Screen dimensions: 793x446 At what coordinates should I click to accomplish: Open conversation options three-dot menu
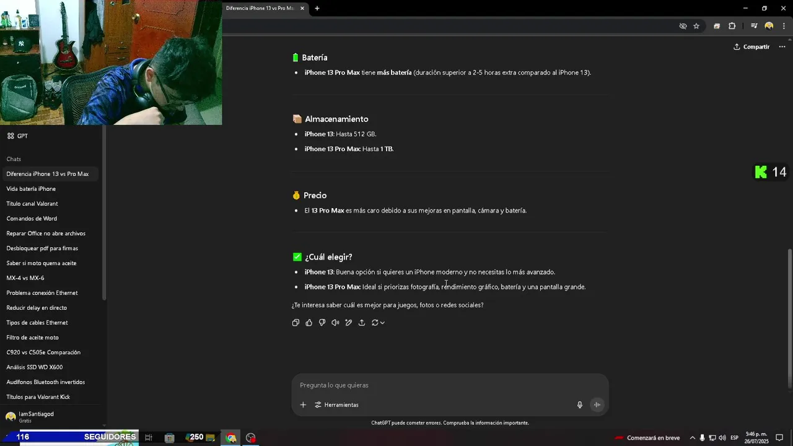[782, 47]
